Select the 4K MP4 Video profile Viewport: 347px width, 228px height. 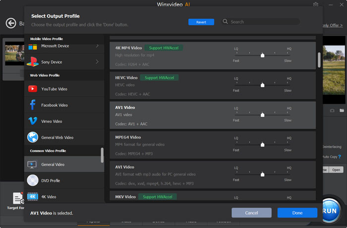click(213, 55)
